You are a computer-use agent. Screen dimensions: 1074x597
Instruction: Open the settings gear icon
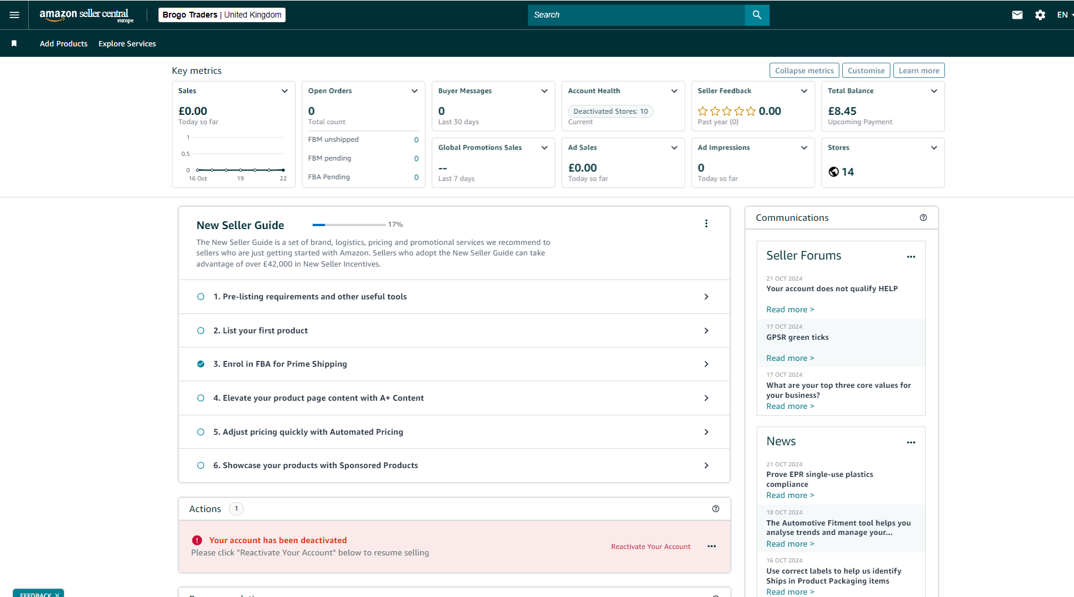pos(1040,15)
